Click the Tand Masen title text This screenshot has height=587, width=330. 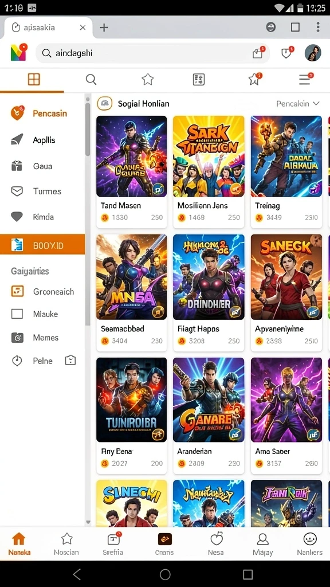point(121,206)
